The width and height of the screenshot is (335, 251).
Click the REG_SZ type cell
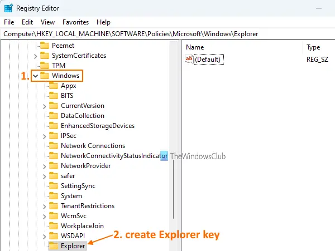tap(317, 60)
